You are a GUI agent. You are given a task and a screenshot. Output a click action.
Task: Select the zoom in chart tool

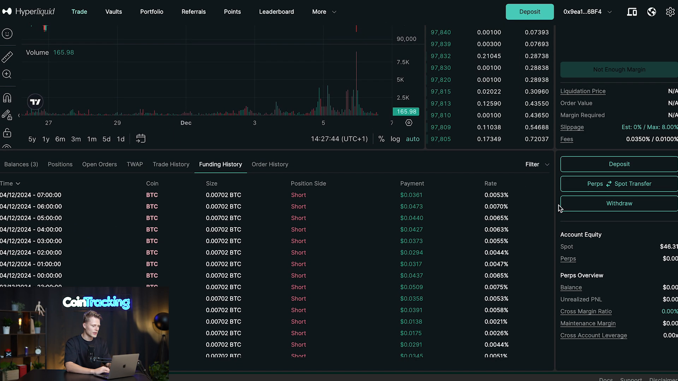pyautogui.click(x=7, y=74)
